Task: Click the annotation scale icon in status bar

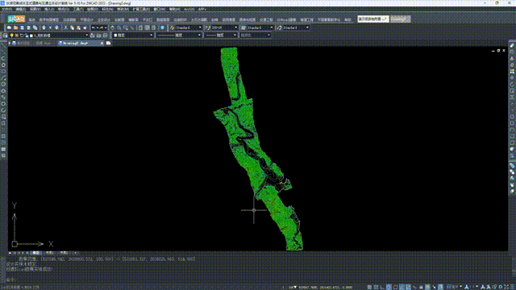Action: pos(467,287)
